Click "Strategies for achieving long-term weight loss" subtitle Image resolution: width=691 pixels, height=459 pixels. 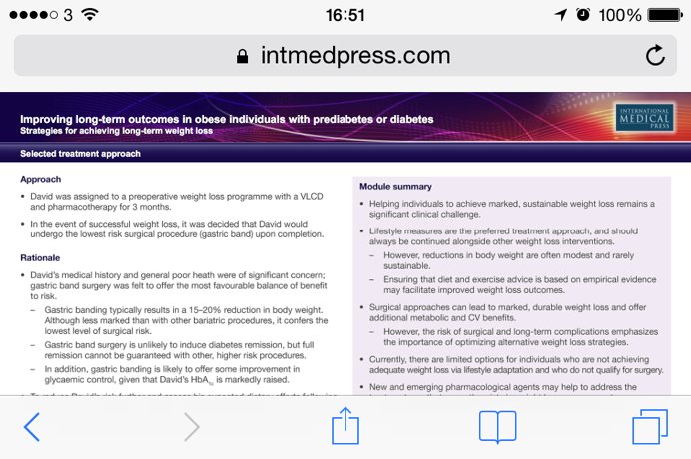coord(116,131)
